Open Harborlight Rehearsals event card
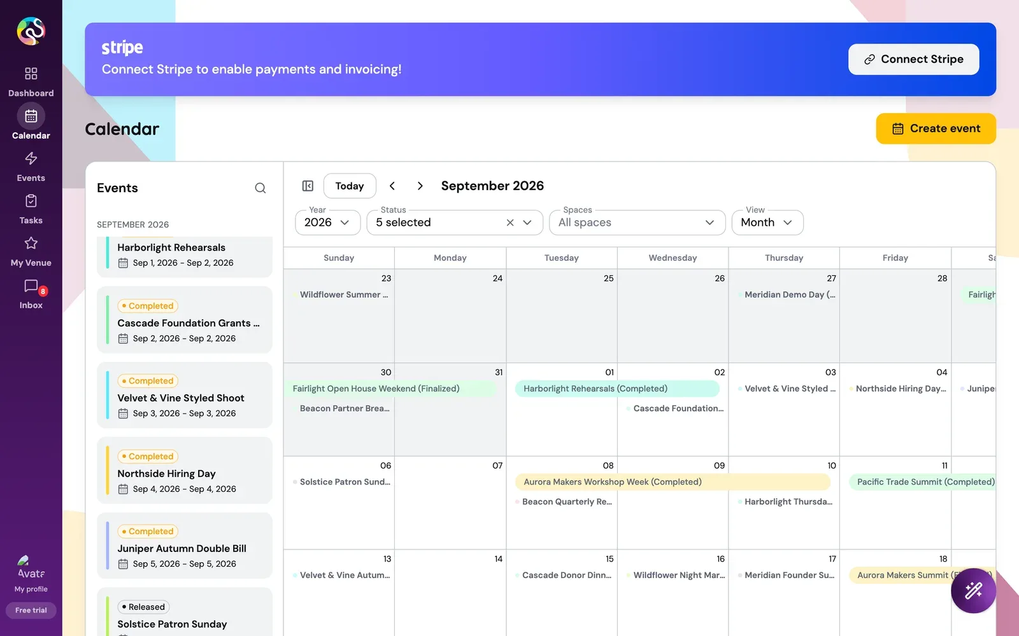The image size is (1019, 636). pos(185,256)
